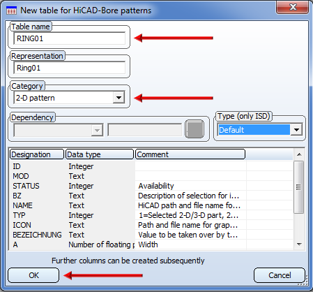
Task: Sort by the Designation column header
Action: click(x=37, y=154)
